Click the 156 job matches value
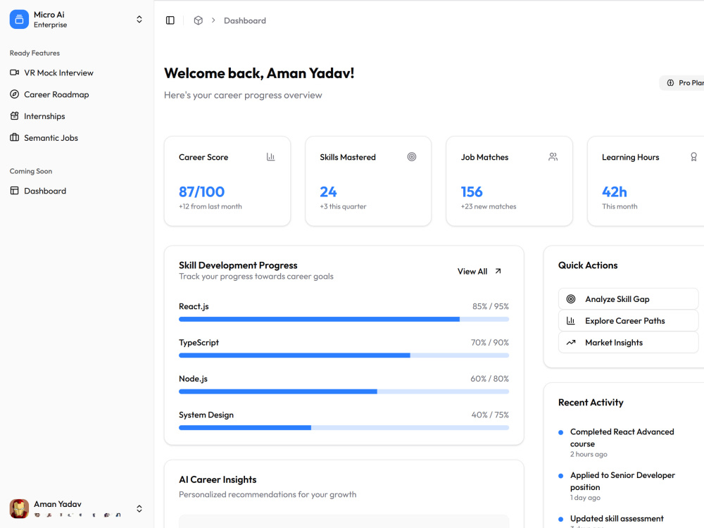This screenshot has height=528, width=704. pos(472,191)
